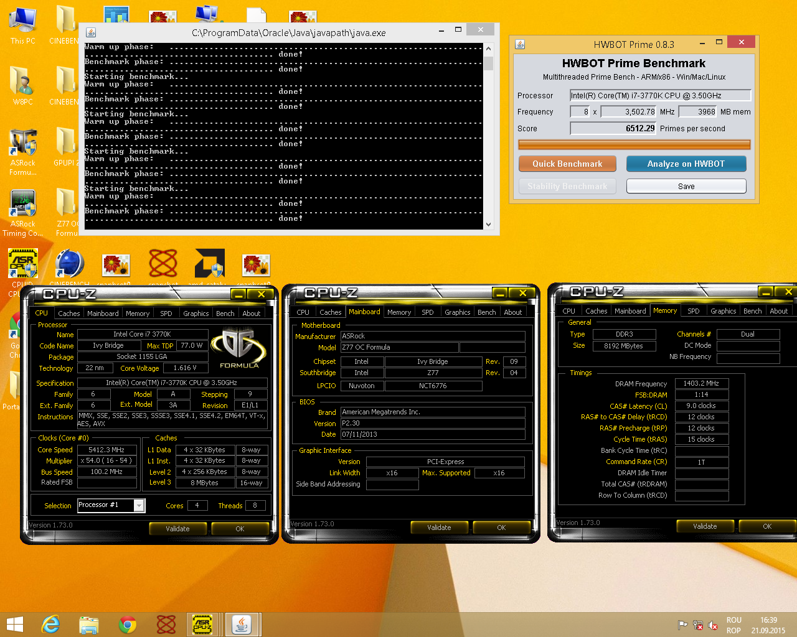Launch the ASRock Formula Drive desktop shortcut
Image resolution: width=797 pixels, height=637 pixels.
click(22, 151)
